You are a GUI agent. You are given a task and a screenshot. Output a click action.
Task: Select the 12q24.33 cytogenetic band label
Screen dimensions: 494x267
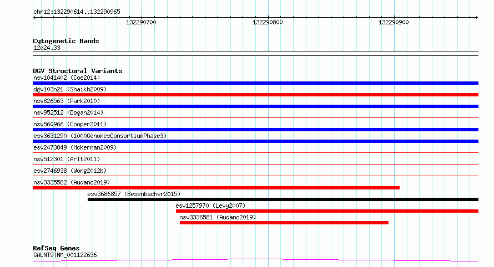point(47,48)
